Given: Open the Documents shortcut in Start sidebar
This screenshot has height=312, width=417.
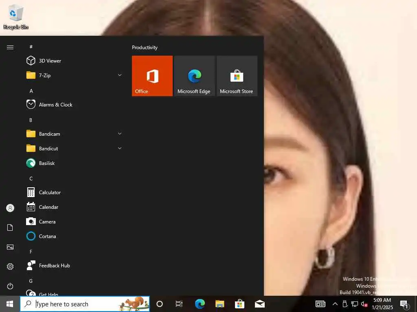Looking at the screenshot, I should tap(10, 227).
